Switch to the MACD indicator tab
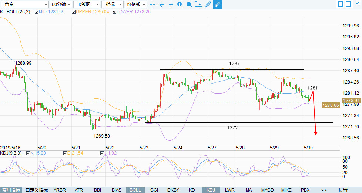362x193 pixels. point(267,190)
